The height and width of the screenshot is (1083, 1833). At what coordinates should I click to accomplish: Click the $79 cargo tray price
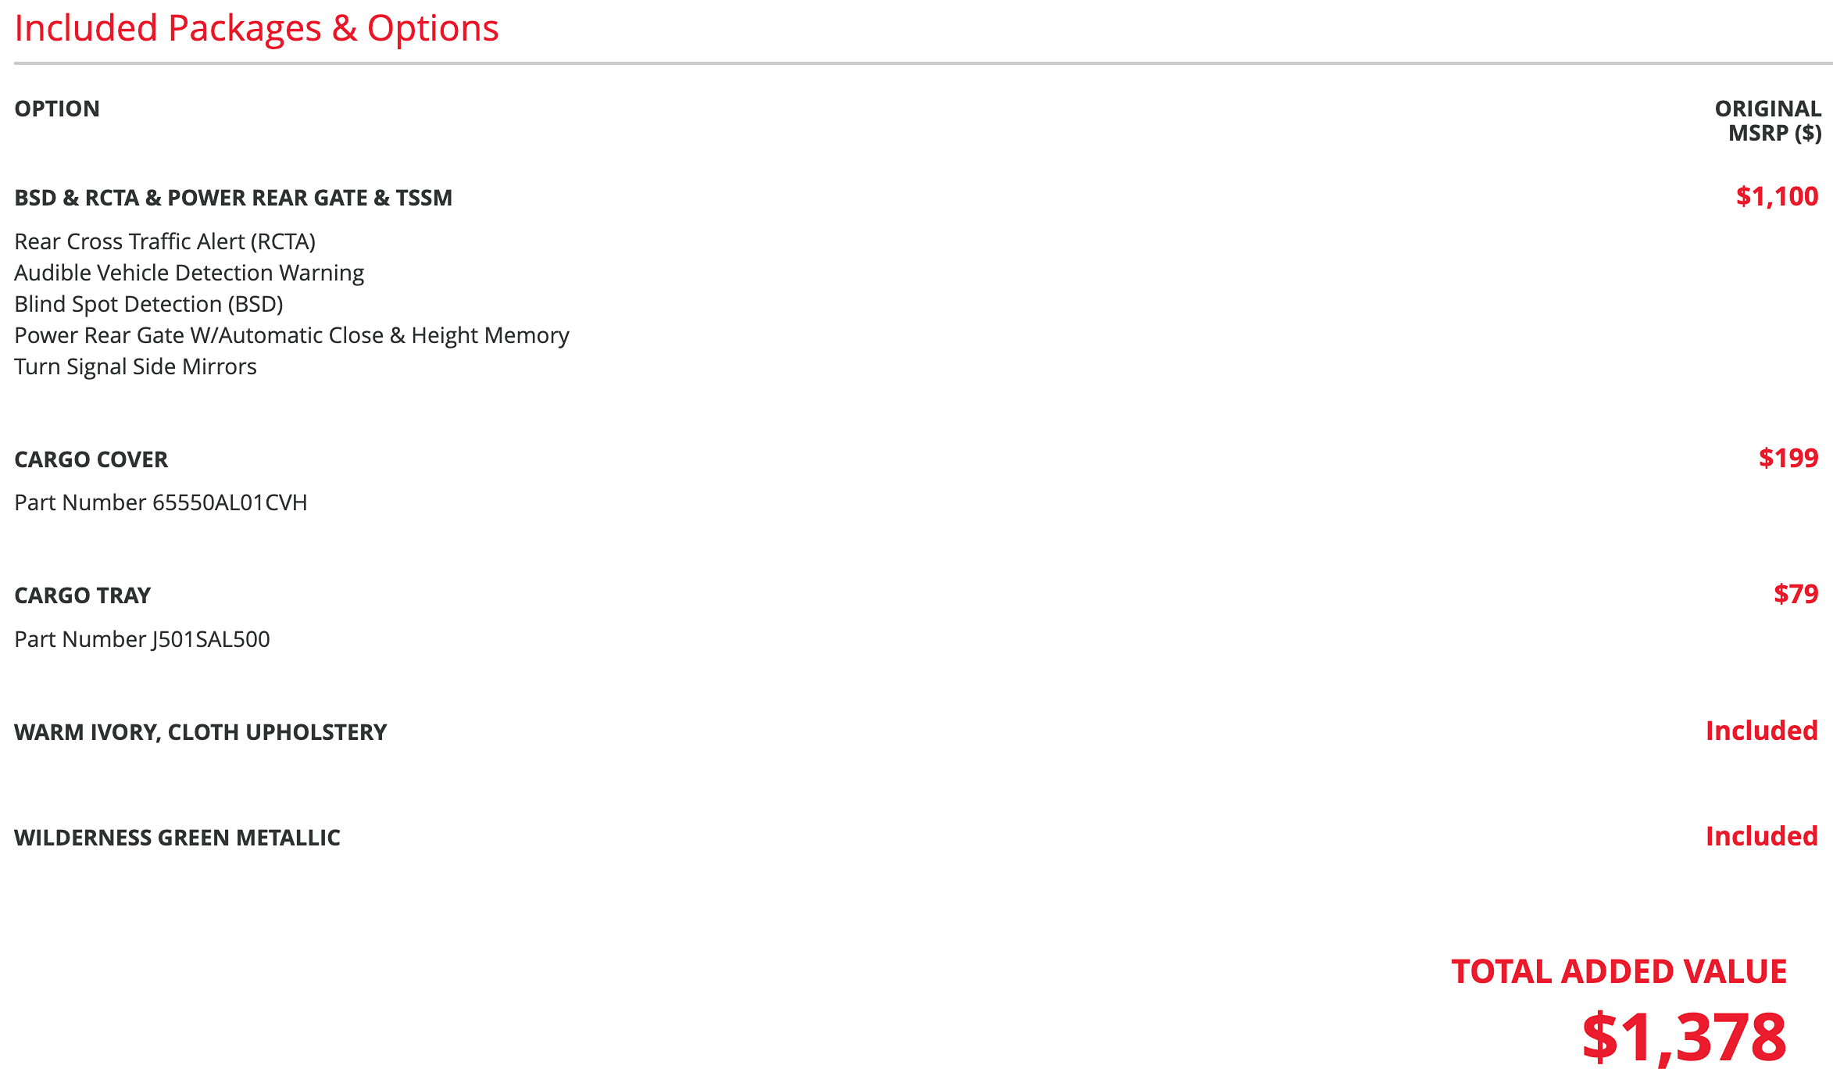pyautogui.click(x=1795, y=594)
